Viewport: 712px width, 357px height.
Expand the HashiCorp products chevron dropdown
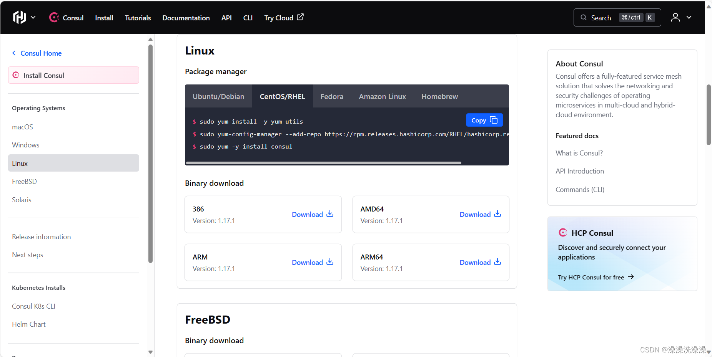(x=33, y=17)
